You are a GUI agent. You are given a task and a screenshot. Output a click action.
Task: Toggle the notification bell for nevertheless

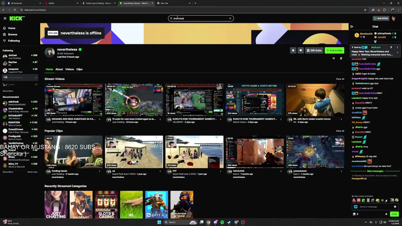pyautogui.click(x=293, y=50)
